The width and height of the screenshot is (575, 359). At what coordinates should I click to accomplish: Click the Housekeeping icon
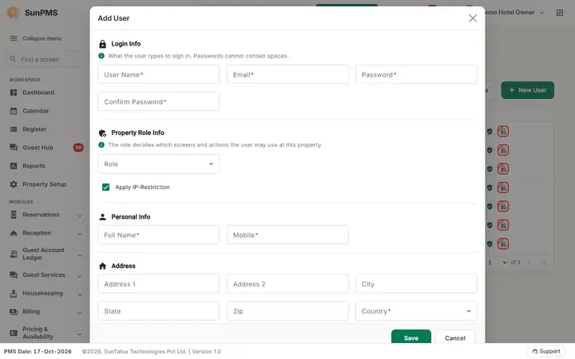[14, 294]
